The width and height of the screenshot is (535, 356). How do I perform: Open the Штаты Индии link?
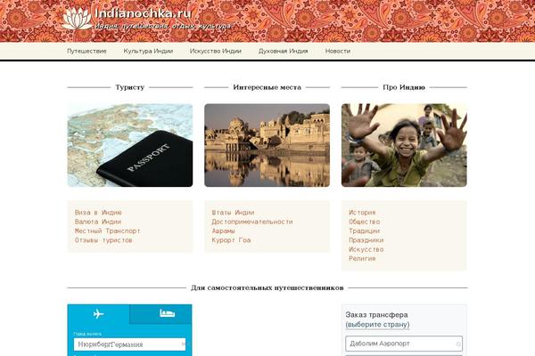[x=233, y=213]
